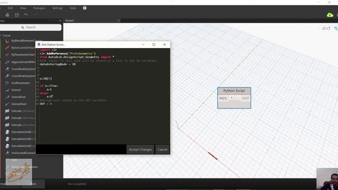This screenshot has width=338, height=190.
Task: Select the second CoordinateSystem node icon
Action: coord(7,76)
